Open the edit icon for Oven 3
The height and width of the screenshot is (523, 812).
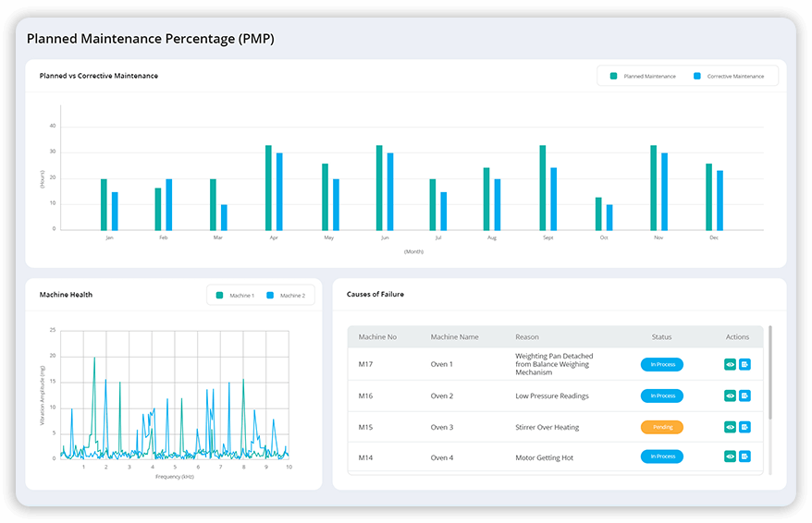coord(744,427)
